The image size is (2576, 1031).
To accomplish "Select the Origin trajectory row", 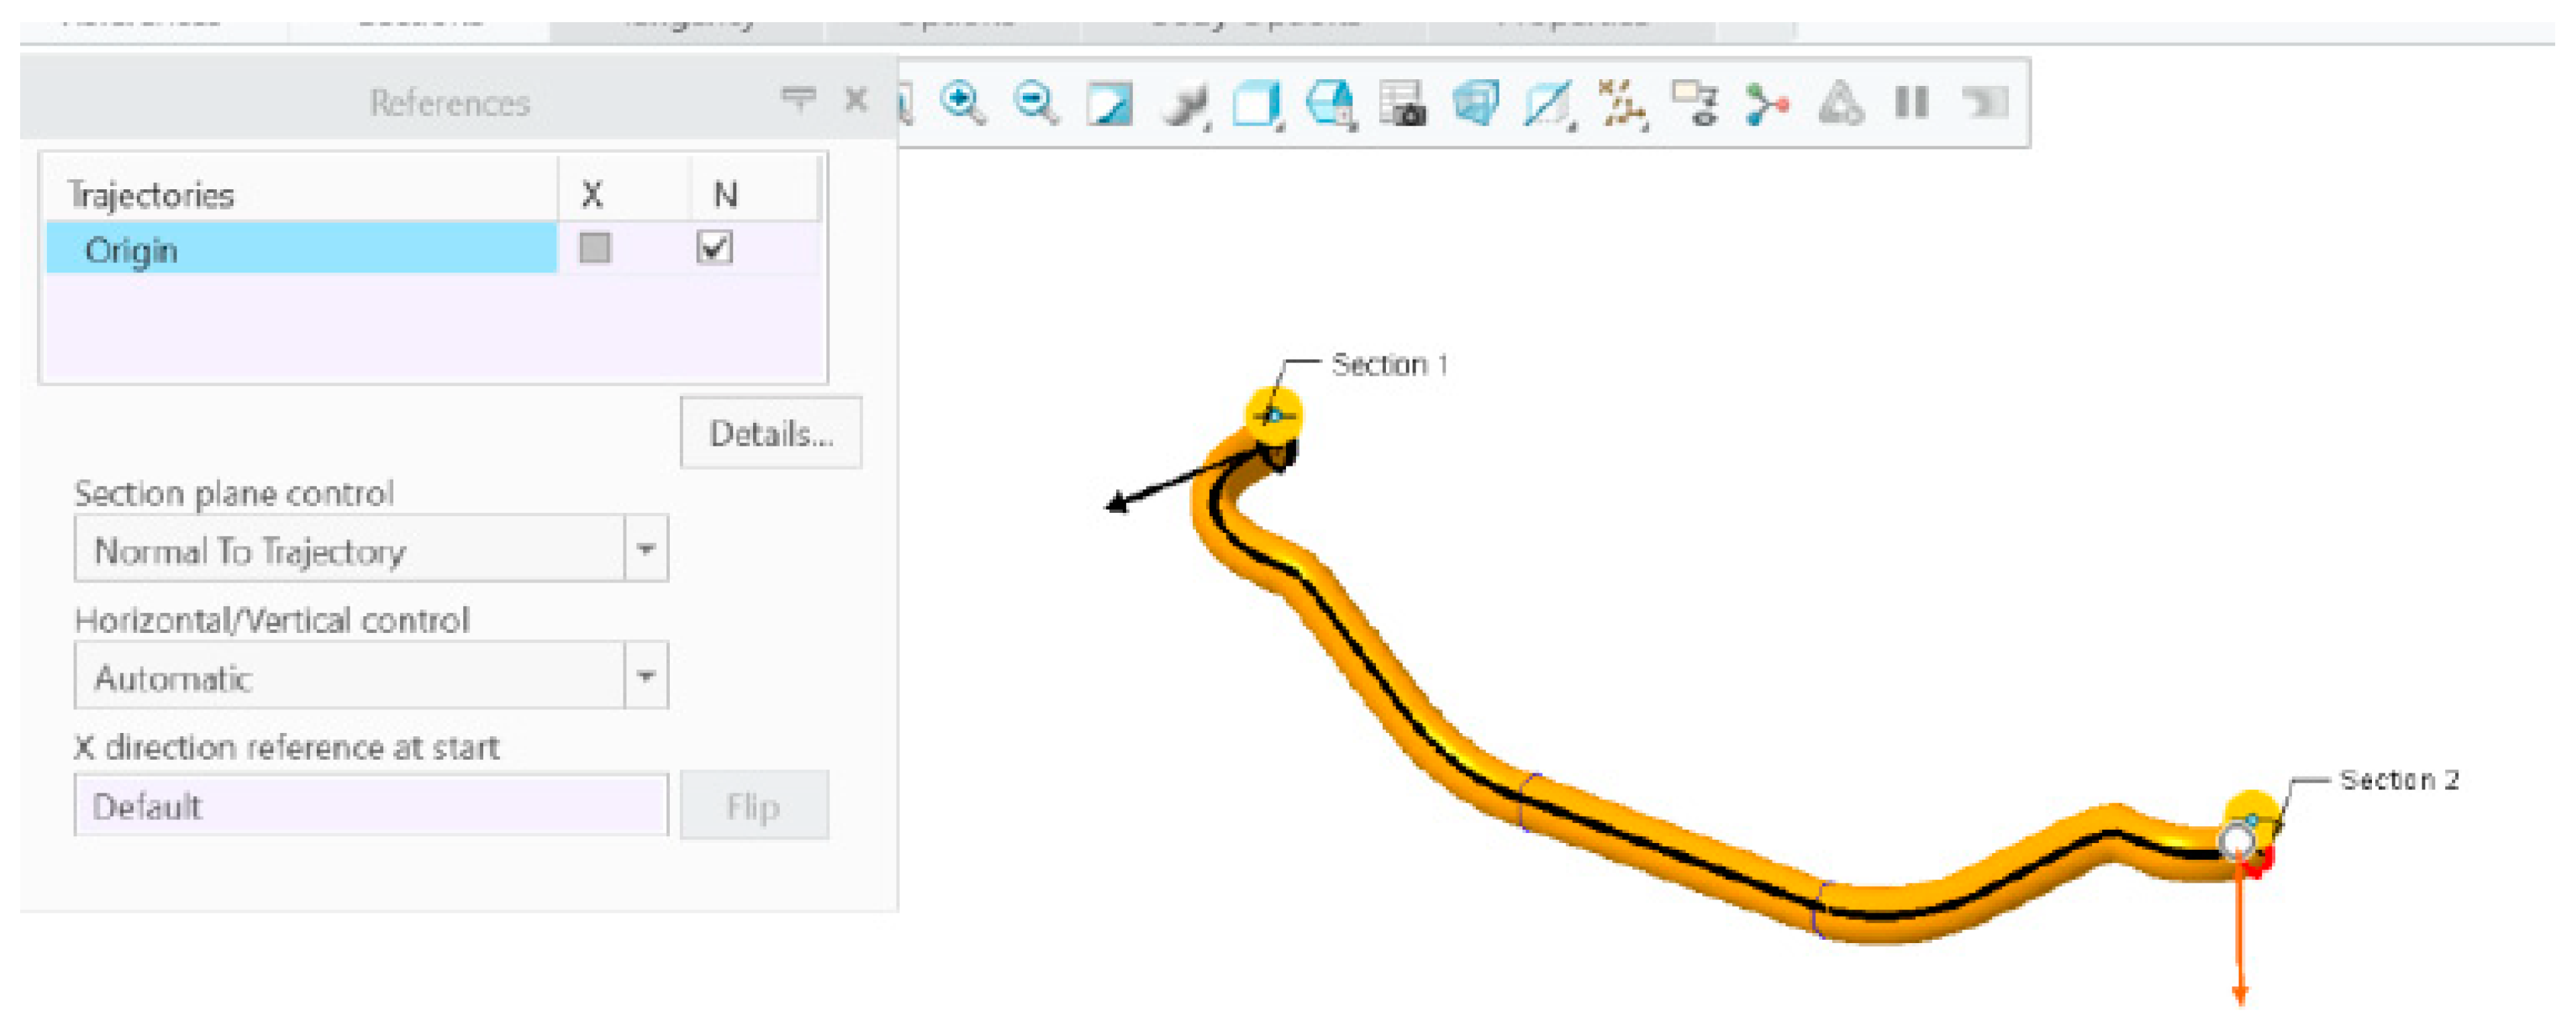I will (x=300, y=249).
